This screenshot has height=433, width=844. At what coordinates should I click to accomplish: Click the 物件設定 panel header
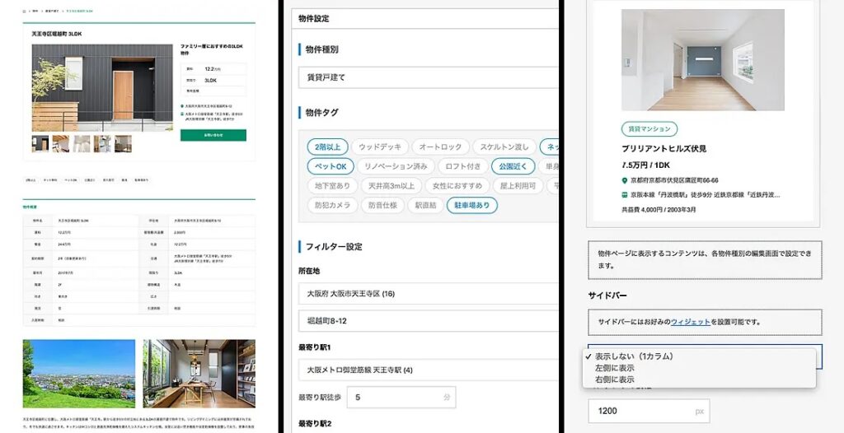[x=424, y=18]
